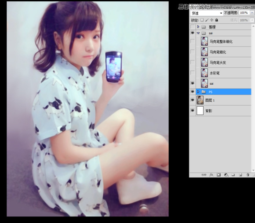The height and width of the screenshot is (223, 255).
Task: Click the PS group folder icon
Action: click(x=204, y=92)
